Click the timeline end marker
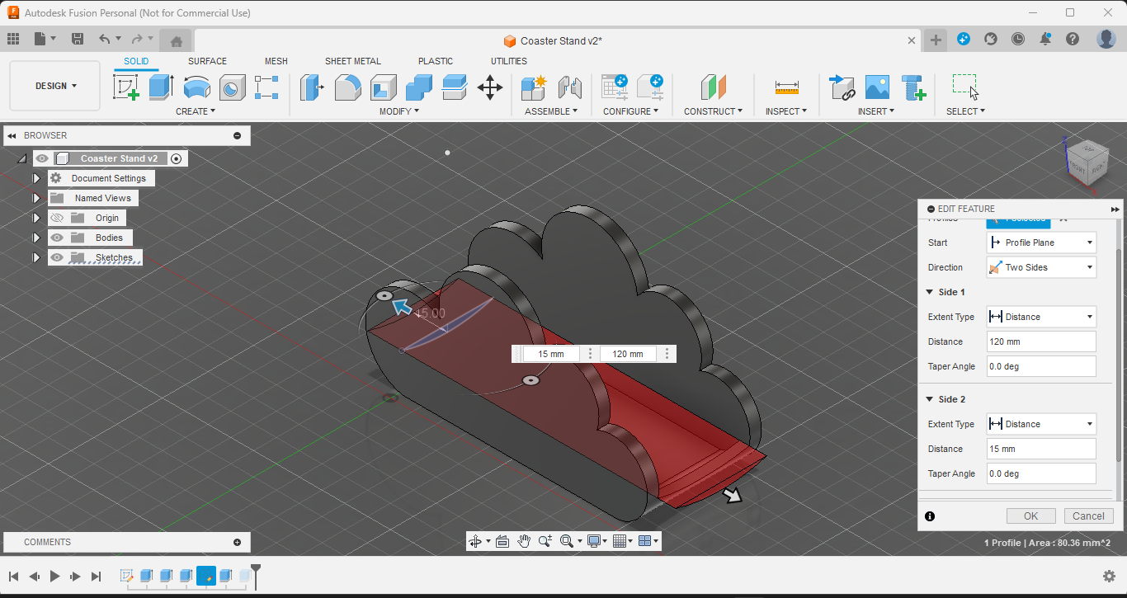 tap(256, 576)
